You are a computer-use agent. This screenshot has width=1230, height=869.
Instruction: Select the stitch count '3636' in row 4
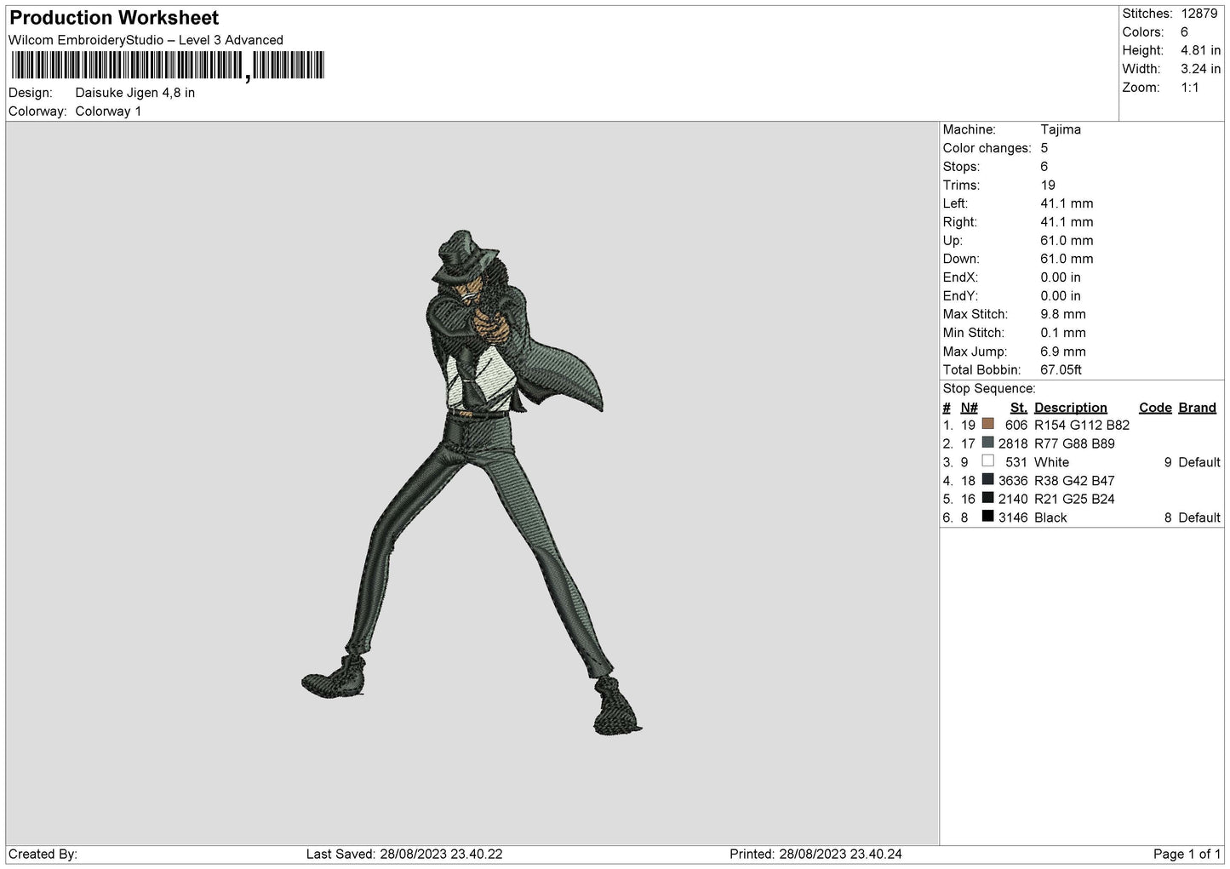(1013, 481)
